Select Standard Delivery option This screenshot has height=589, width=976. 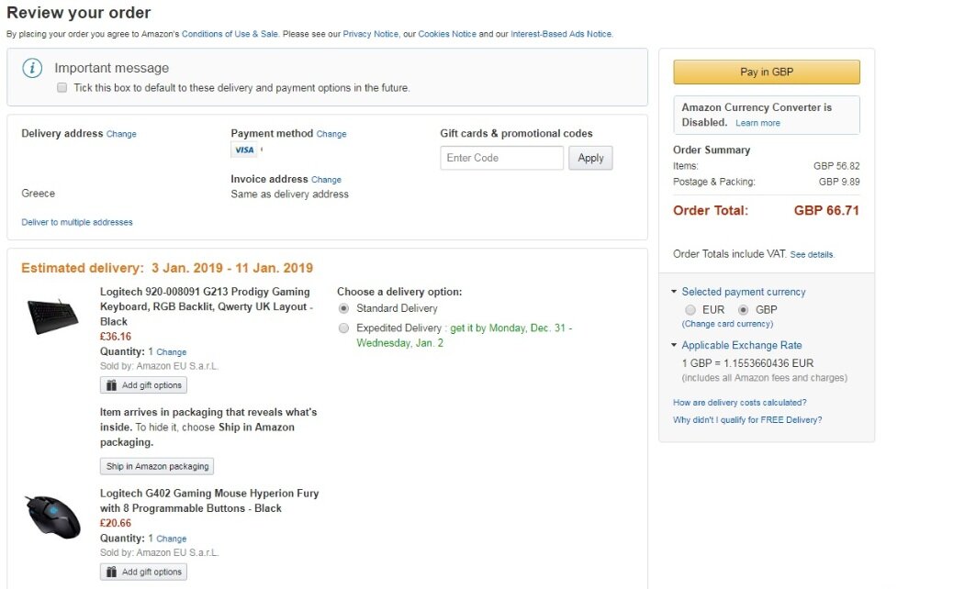click(343, 308)
